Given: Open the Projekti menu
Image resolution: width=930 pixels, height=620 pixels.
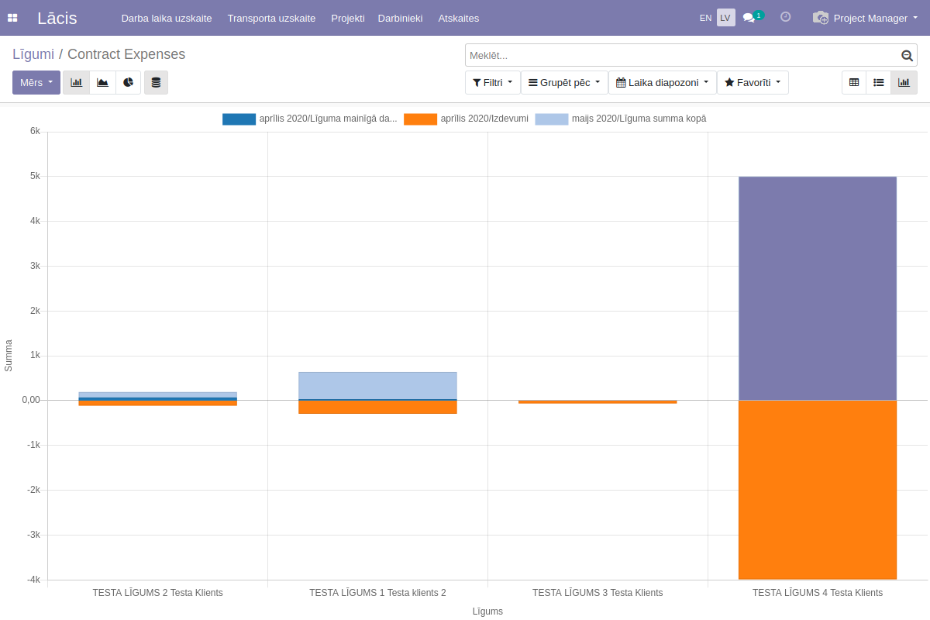Looking at the screenshot, I should (347, 18).
